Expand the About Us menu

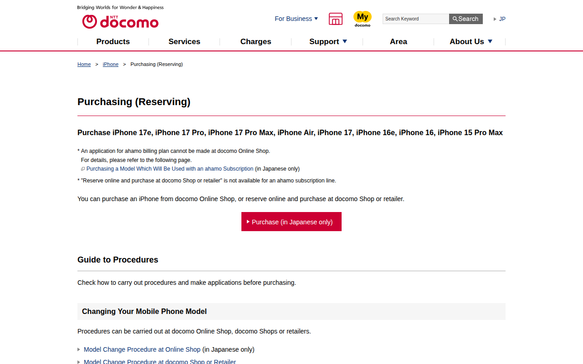click(470, 41)
